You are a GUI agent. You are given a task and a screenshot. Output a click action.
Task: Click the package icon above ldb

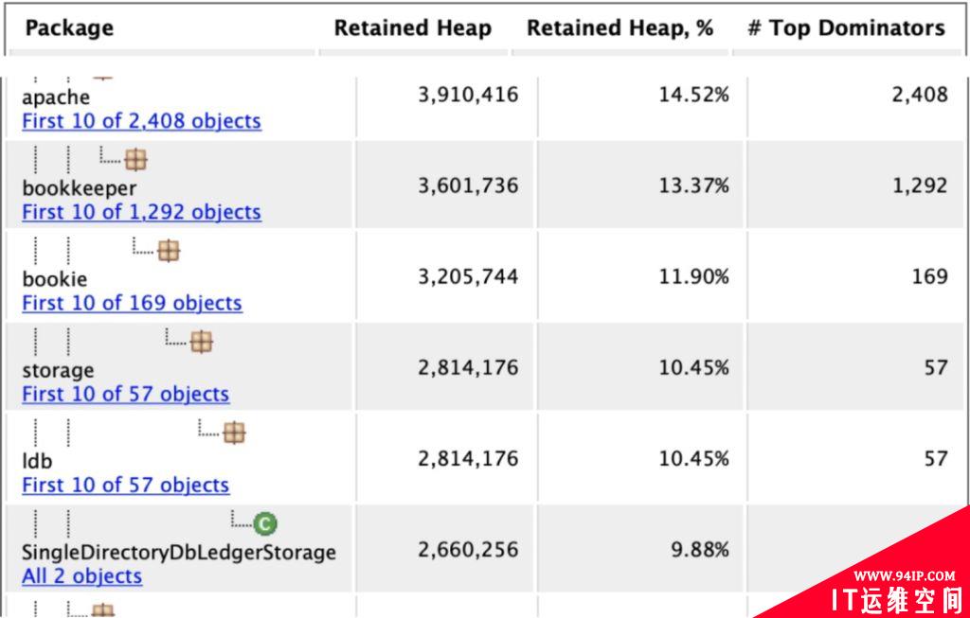[234, 433]
